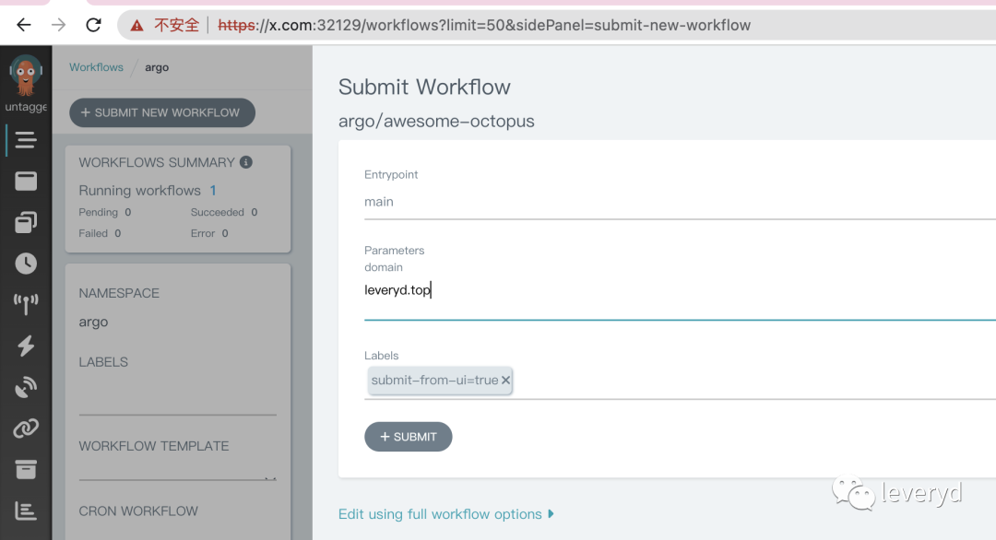Click the Error 0 summary entry
This screenshot has width=996, height=540.
pyautogui.click(x=209, y=233)
